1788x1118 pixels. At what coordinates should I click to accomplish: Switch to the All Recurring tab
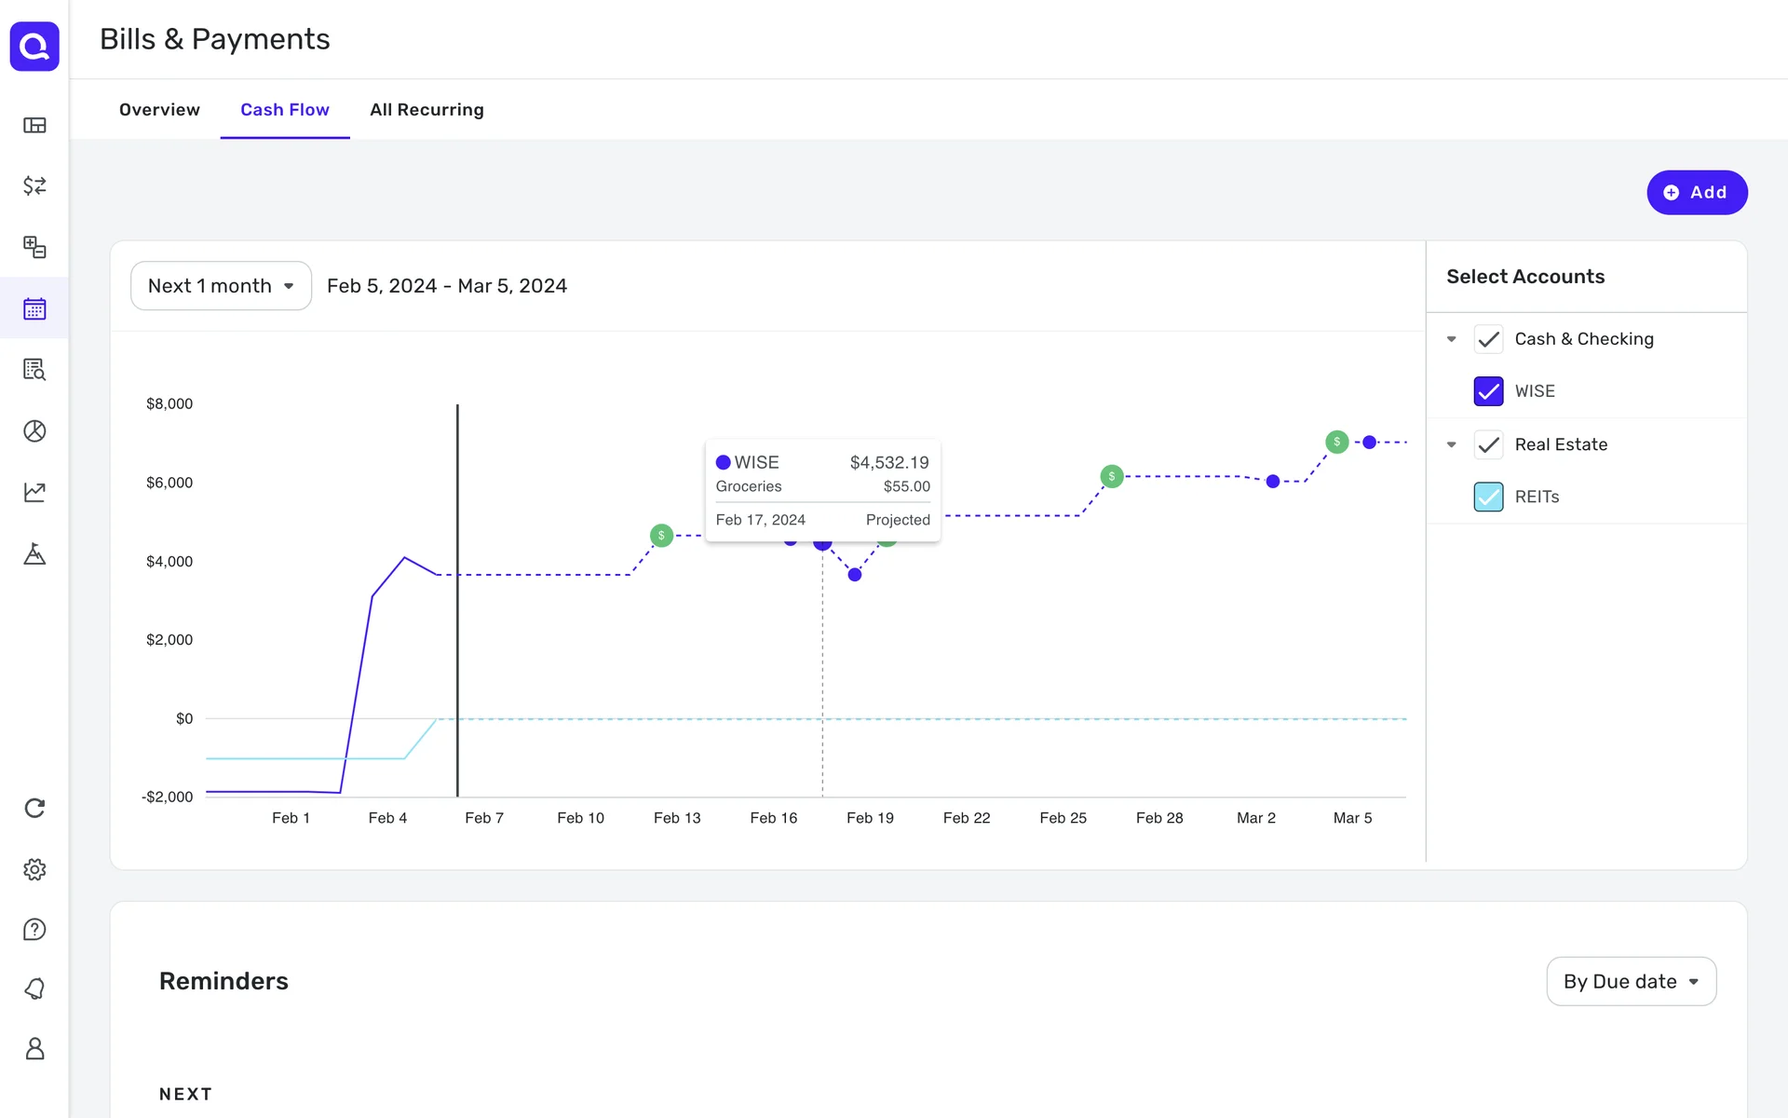pyautogui.click(x=427, y=110)
